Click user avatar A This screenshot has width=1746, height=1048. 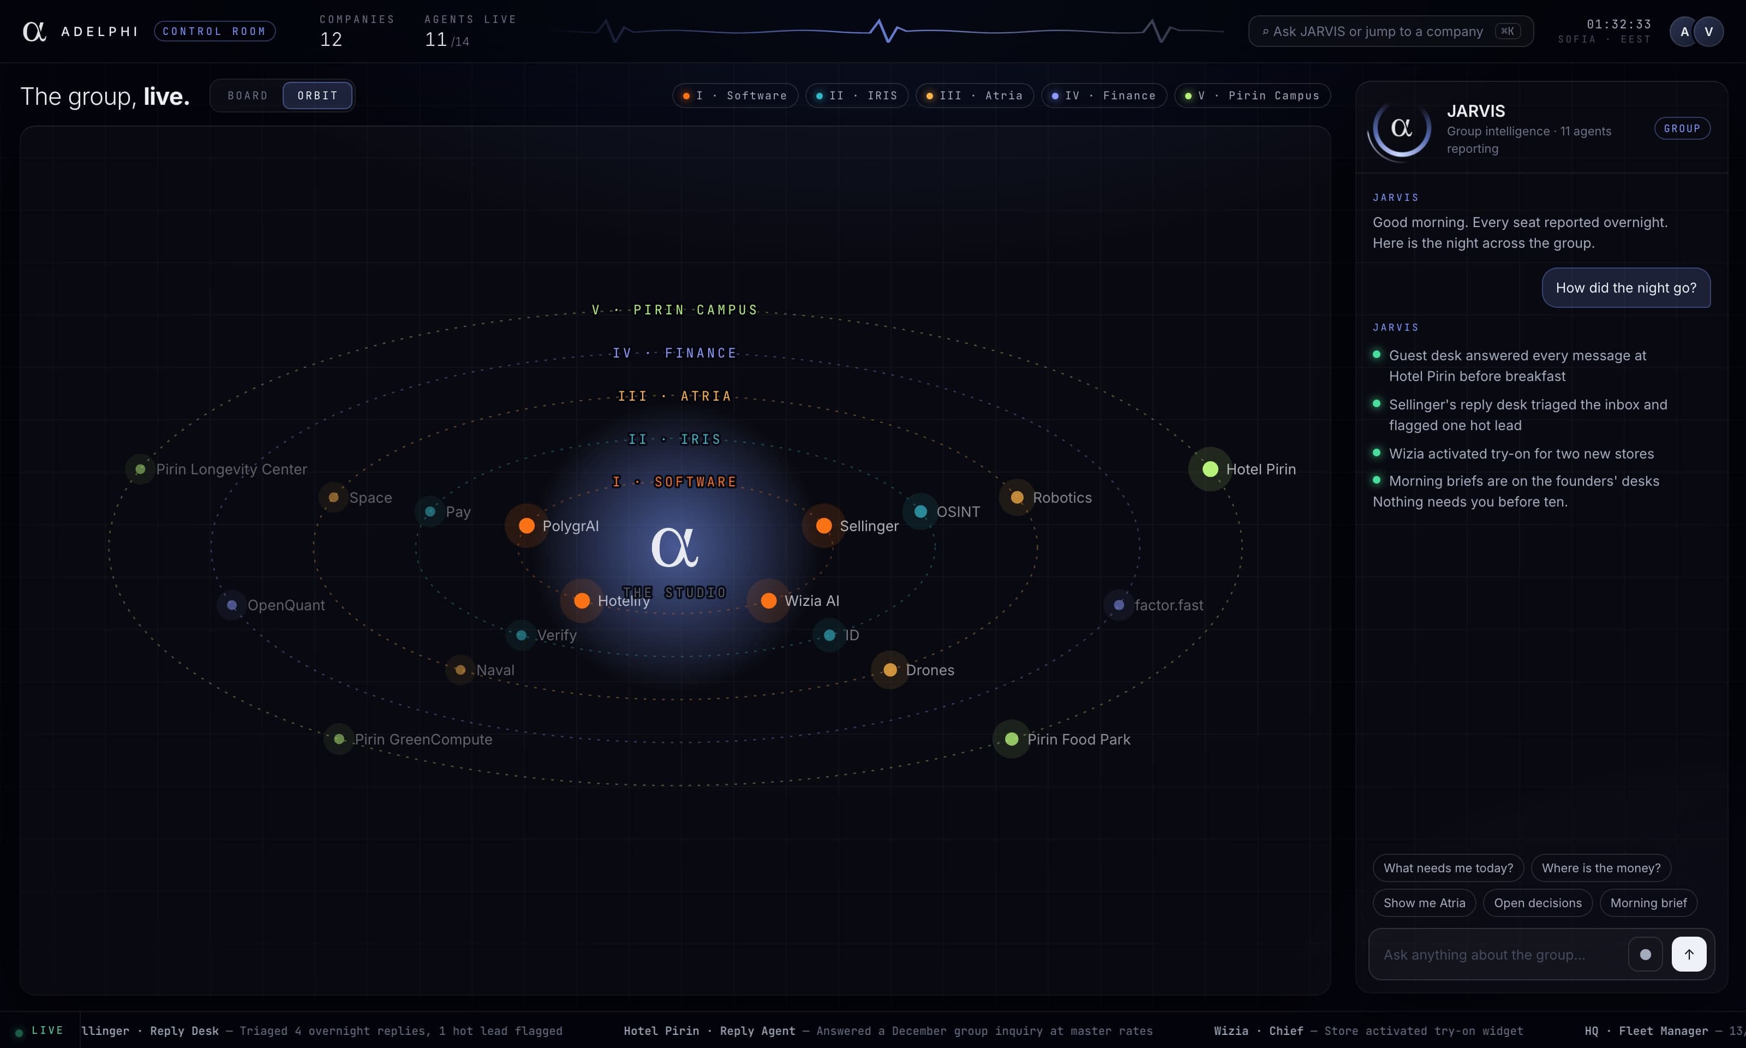coord(1684,31)
